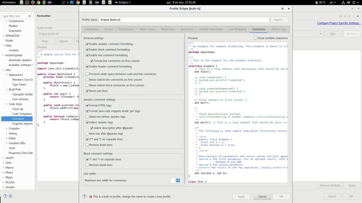Close the Profile 'Eclipse [built-in]' dialog
Image resolution: width=362 pixels, height=203 pixels.
[x=289, y=9]
